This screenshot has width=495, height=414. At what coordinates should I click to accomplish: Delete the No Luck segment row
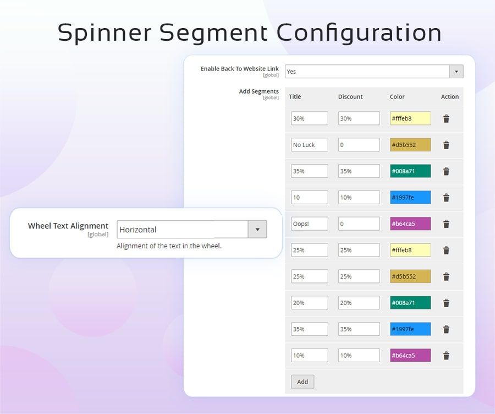coord(446,145)
